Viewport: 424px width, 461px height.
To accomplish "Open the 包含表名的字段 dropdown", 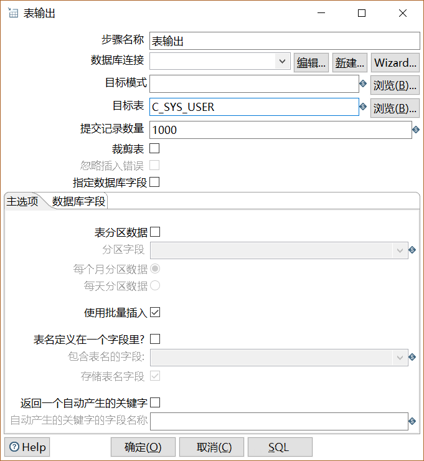I will point(279,358).
